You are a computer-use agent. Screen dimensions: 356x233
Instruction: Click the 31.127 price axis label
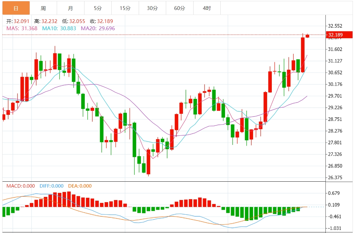[x=335, y=61]
